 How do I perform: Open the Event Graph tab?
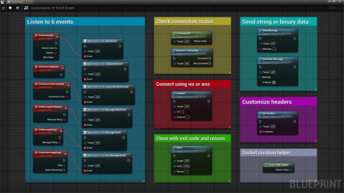(17, 2)
